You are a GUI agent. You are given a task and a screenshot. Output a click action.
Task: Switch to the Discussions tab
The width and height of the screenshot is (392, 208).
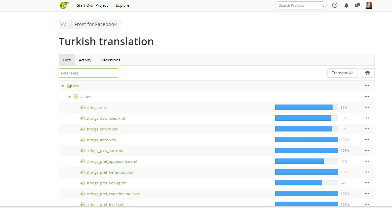pyautogui.click(x=110, y=60)
